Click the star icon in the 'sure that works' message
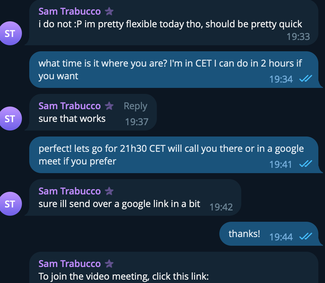The image size is (325, 283). (x=109, y=106)
